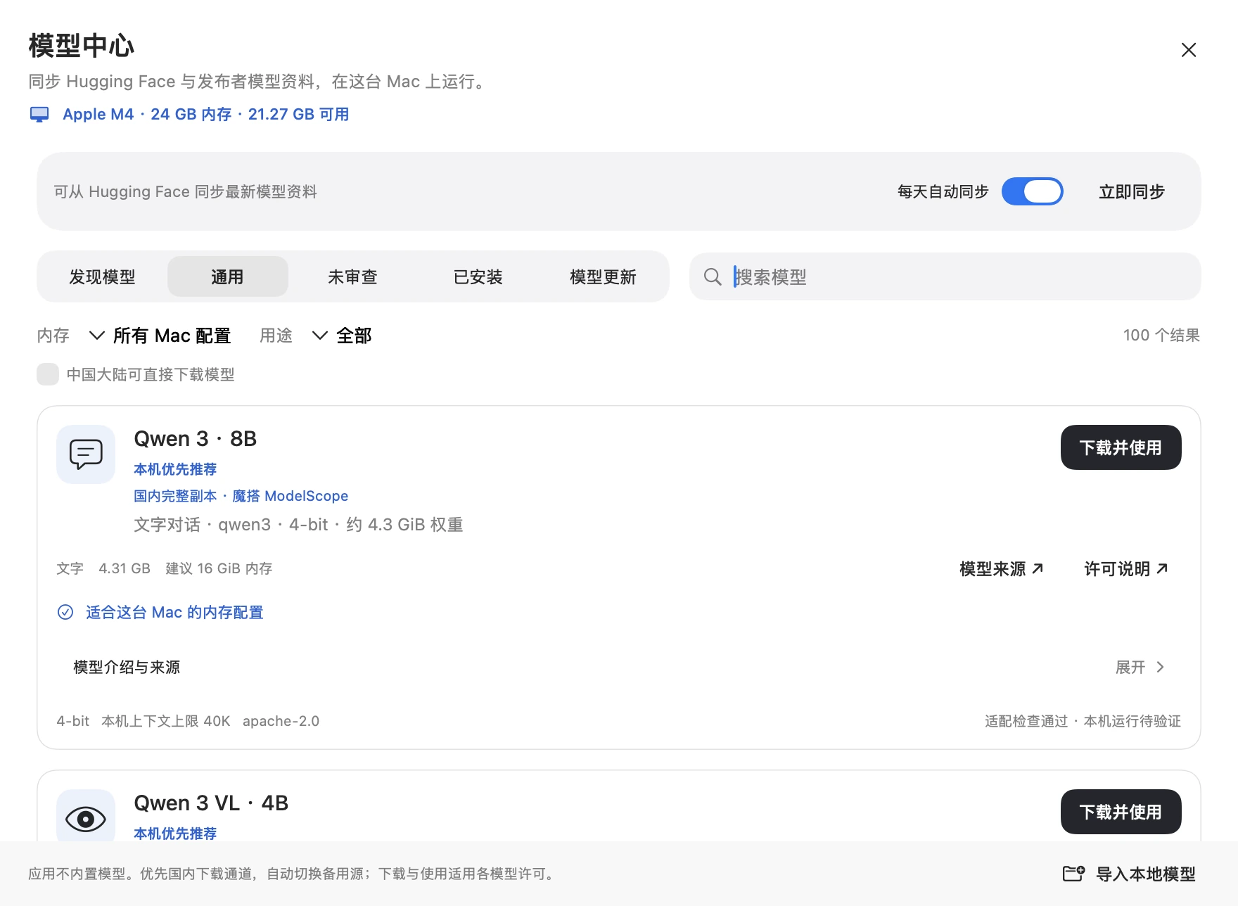Click the Apple M4 · 24 GB 内存 device info text

[x=205, y=115]
